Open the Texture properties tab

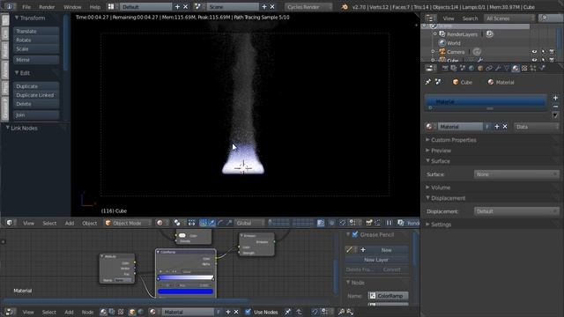524,69
